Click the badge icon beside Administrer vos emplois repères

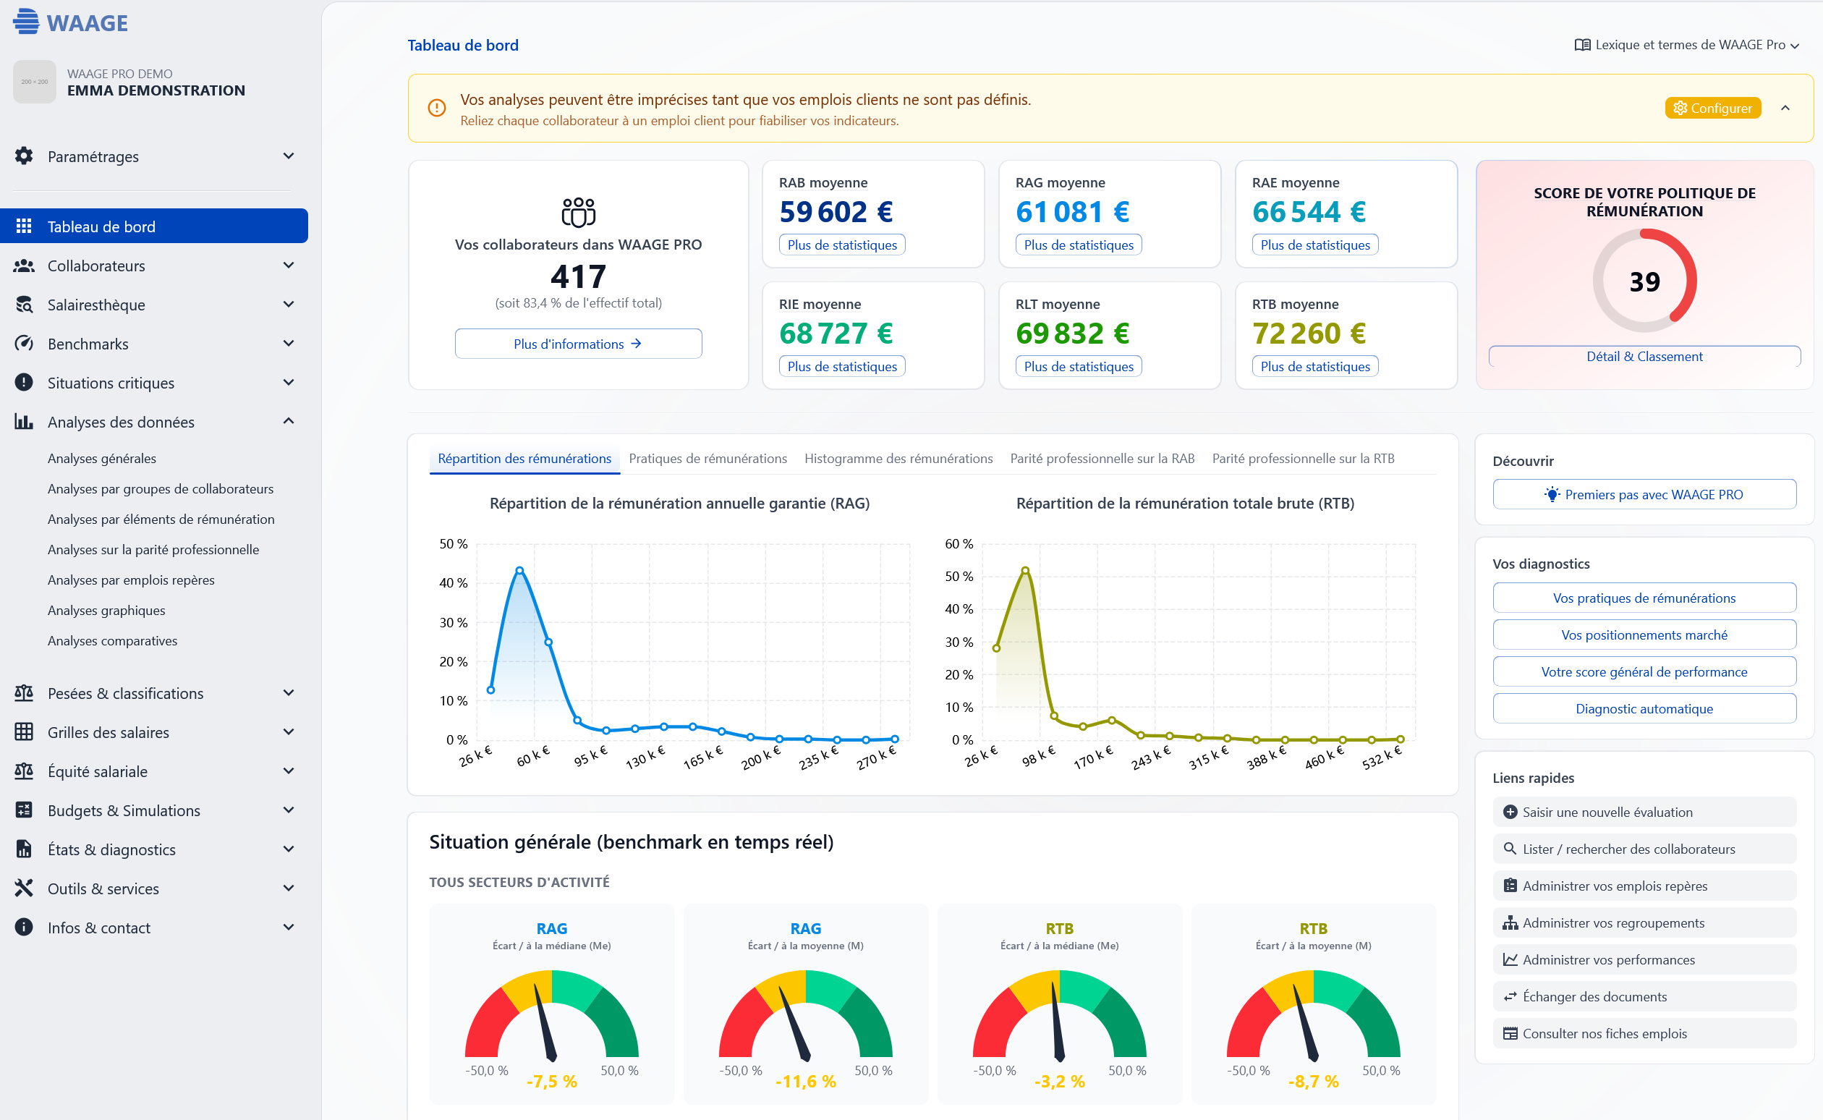pos(1510,886)
